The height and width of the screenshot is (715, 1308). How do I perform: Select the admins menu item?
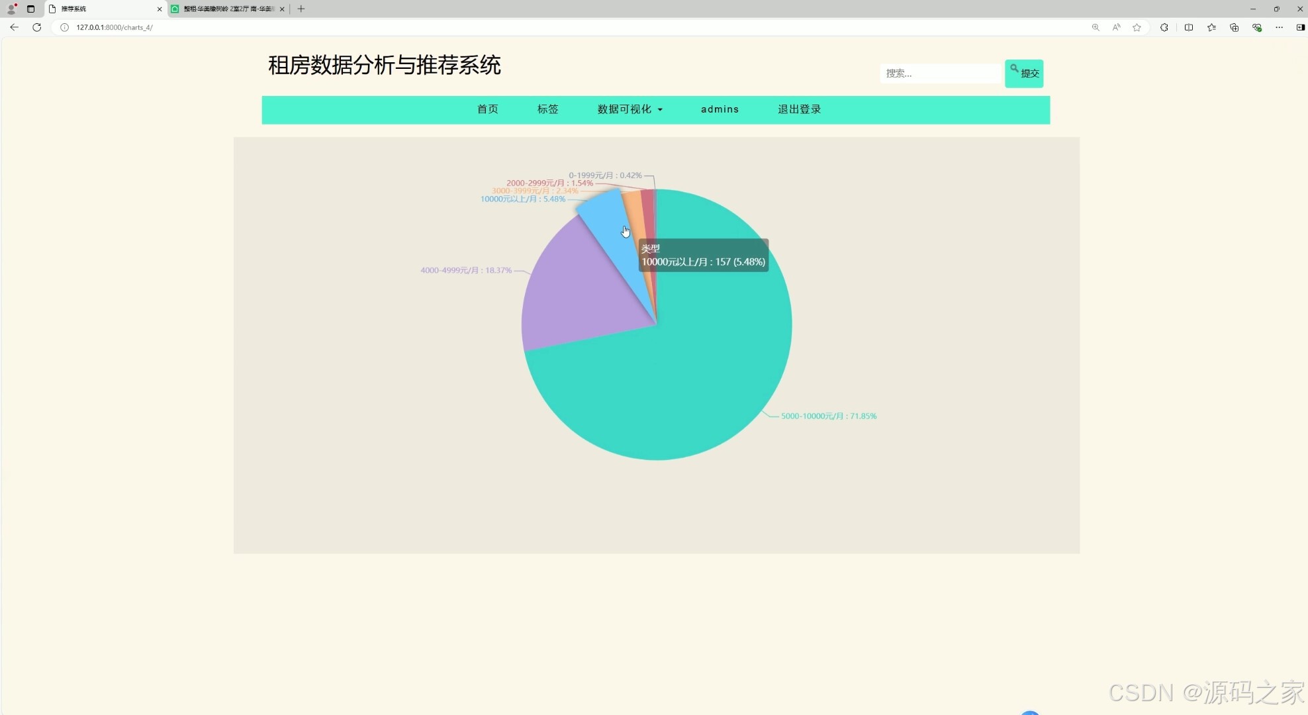tap(720, 109)
